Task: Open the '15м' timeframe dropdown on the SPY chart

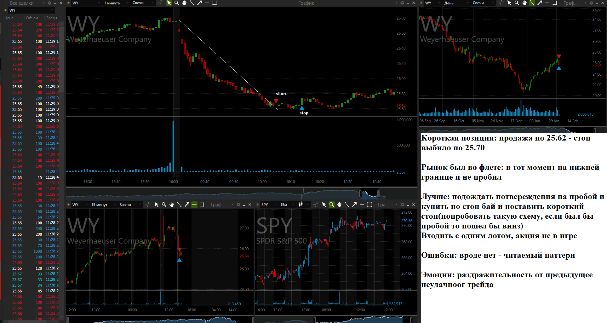Action: tap(287, 205)
